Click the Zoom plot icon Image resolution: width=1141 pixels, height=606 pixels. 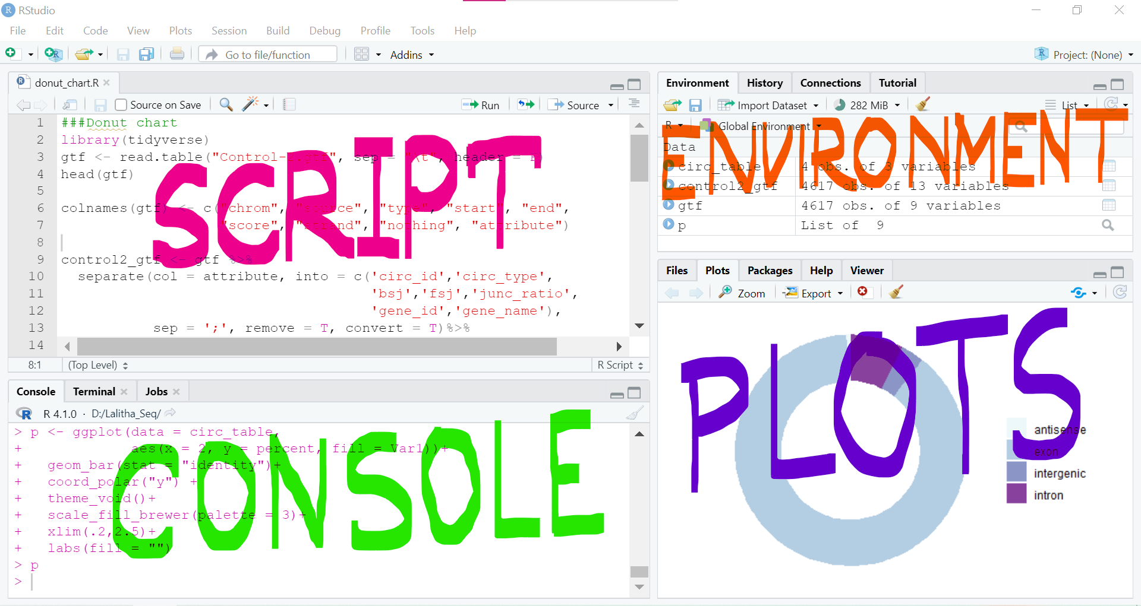(742, 293)
